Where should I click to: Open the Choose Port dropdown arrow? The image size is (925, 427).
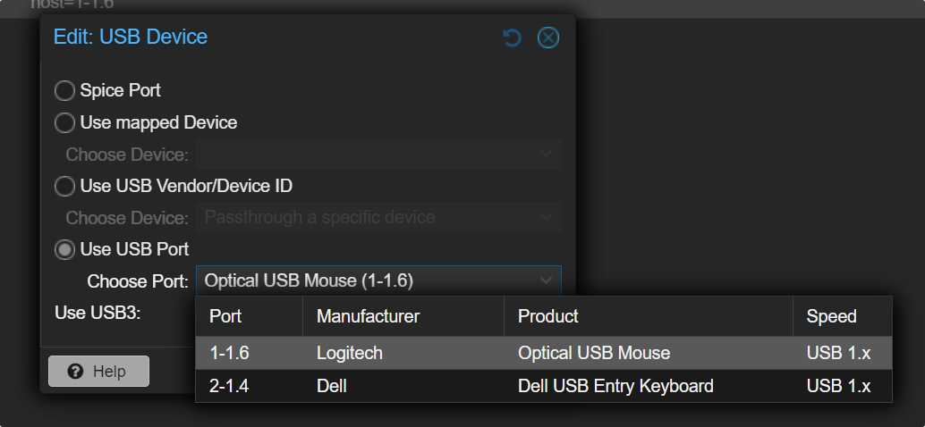[546, 280]
